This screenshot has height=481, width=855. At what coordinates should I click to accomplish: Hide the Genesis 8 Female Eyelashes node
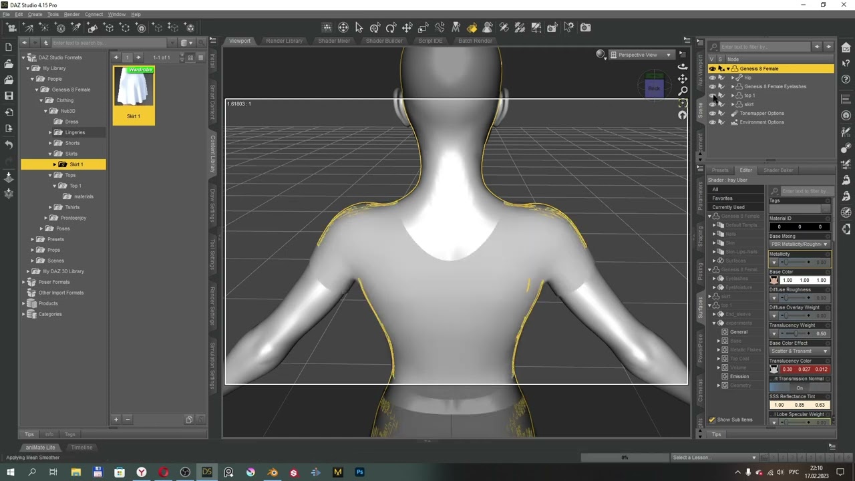coord(712,86)
